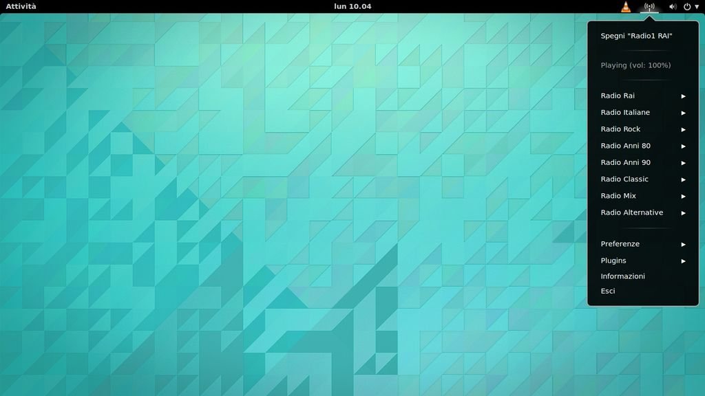Open the clock showing lun 10.04

352,6
